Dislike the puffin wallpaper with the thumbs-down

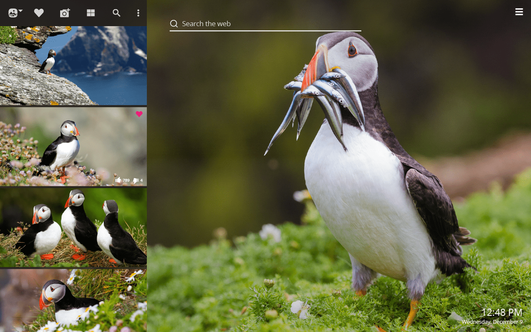click(135, 180)
